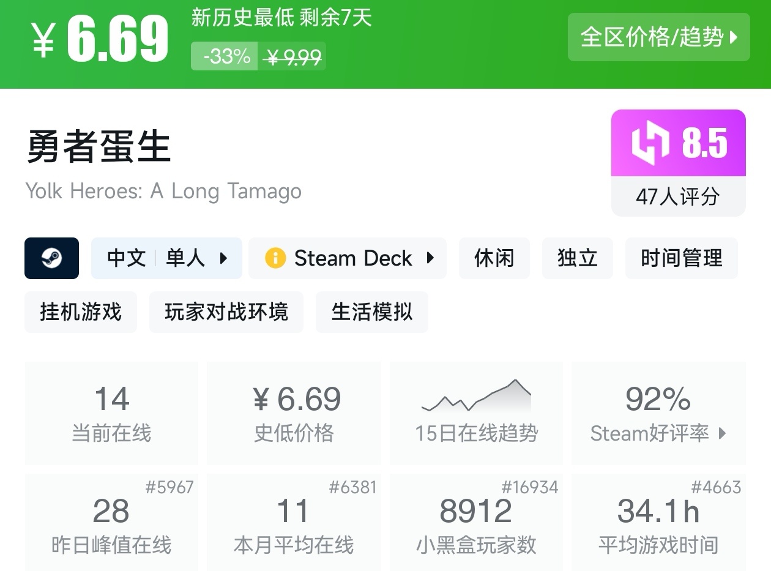Tap the 当前在线 stat card
771x571 pixels.
click(111, 413)
